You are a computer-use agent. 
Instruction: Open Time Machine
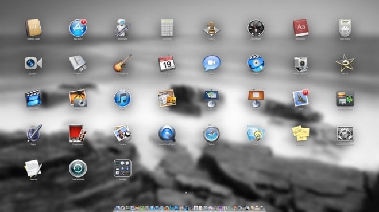point(78,168)
